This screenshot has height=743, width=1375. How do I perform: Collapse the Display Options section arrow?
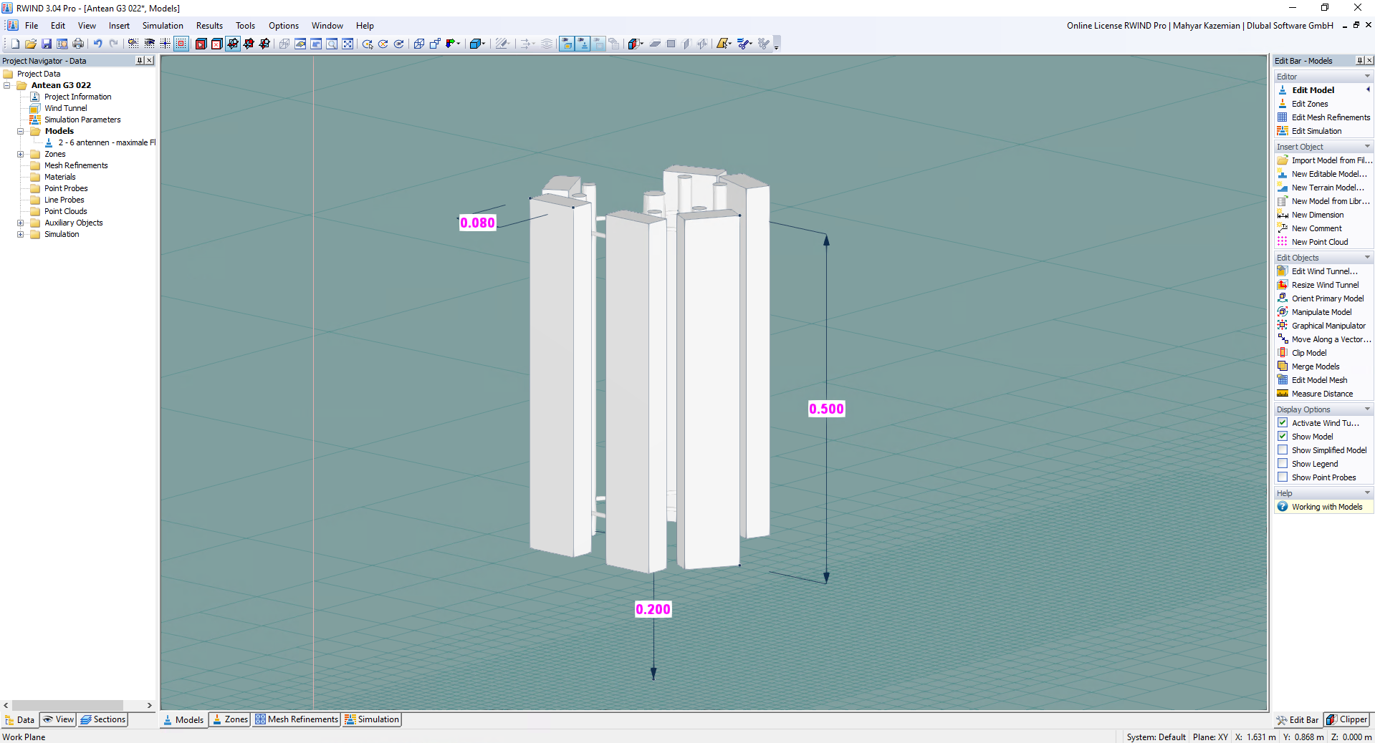tap(1367, 409)
